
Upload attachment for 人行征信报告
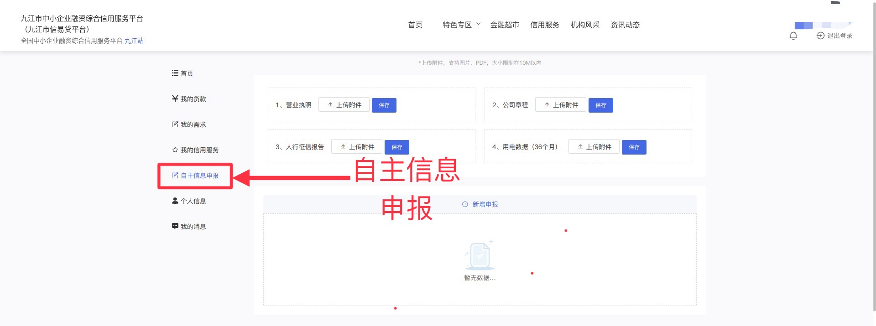[x=357, y=147]
